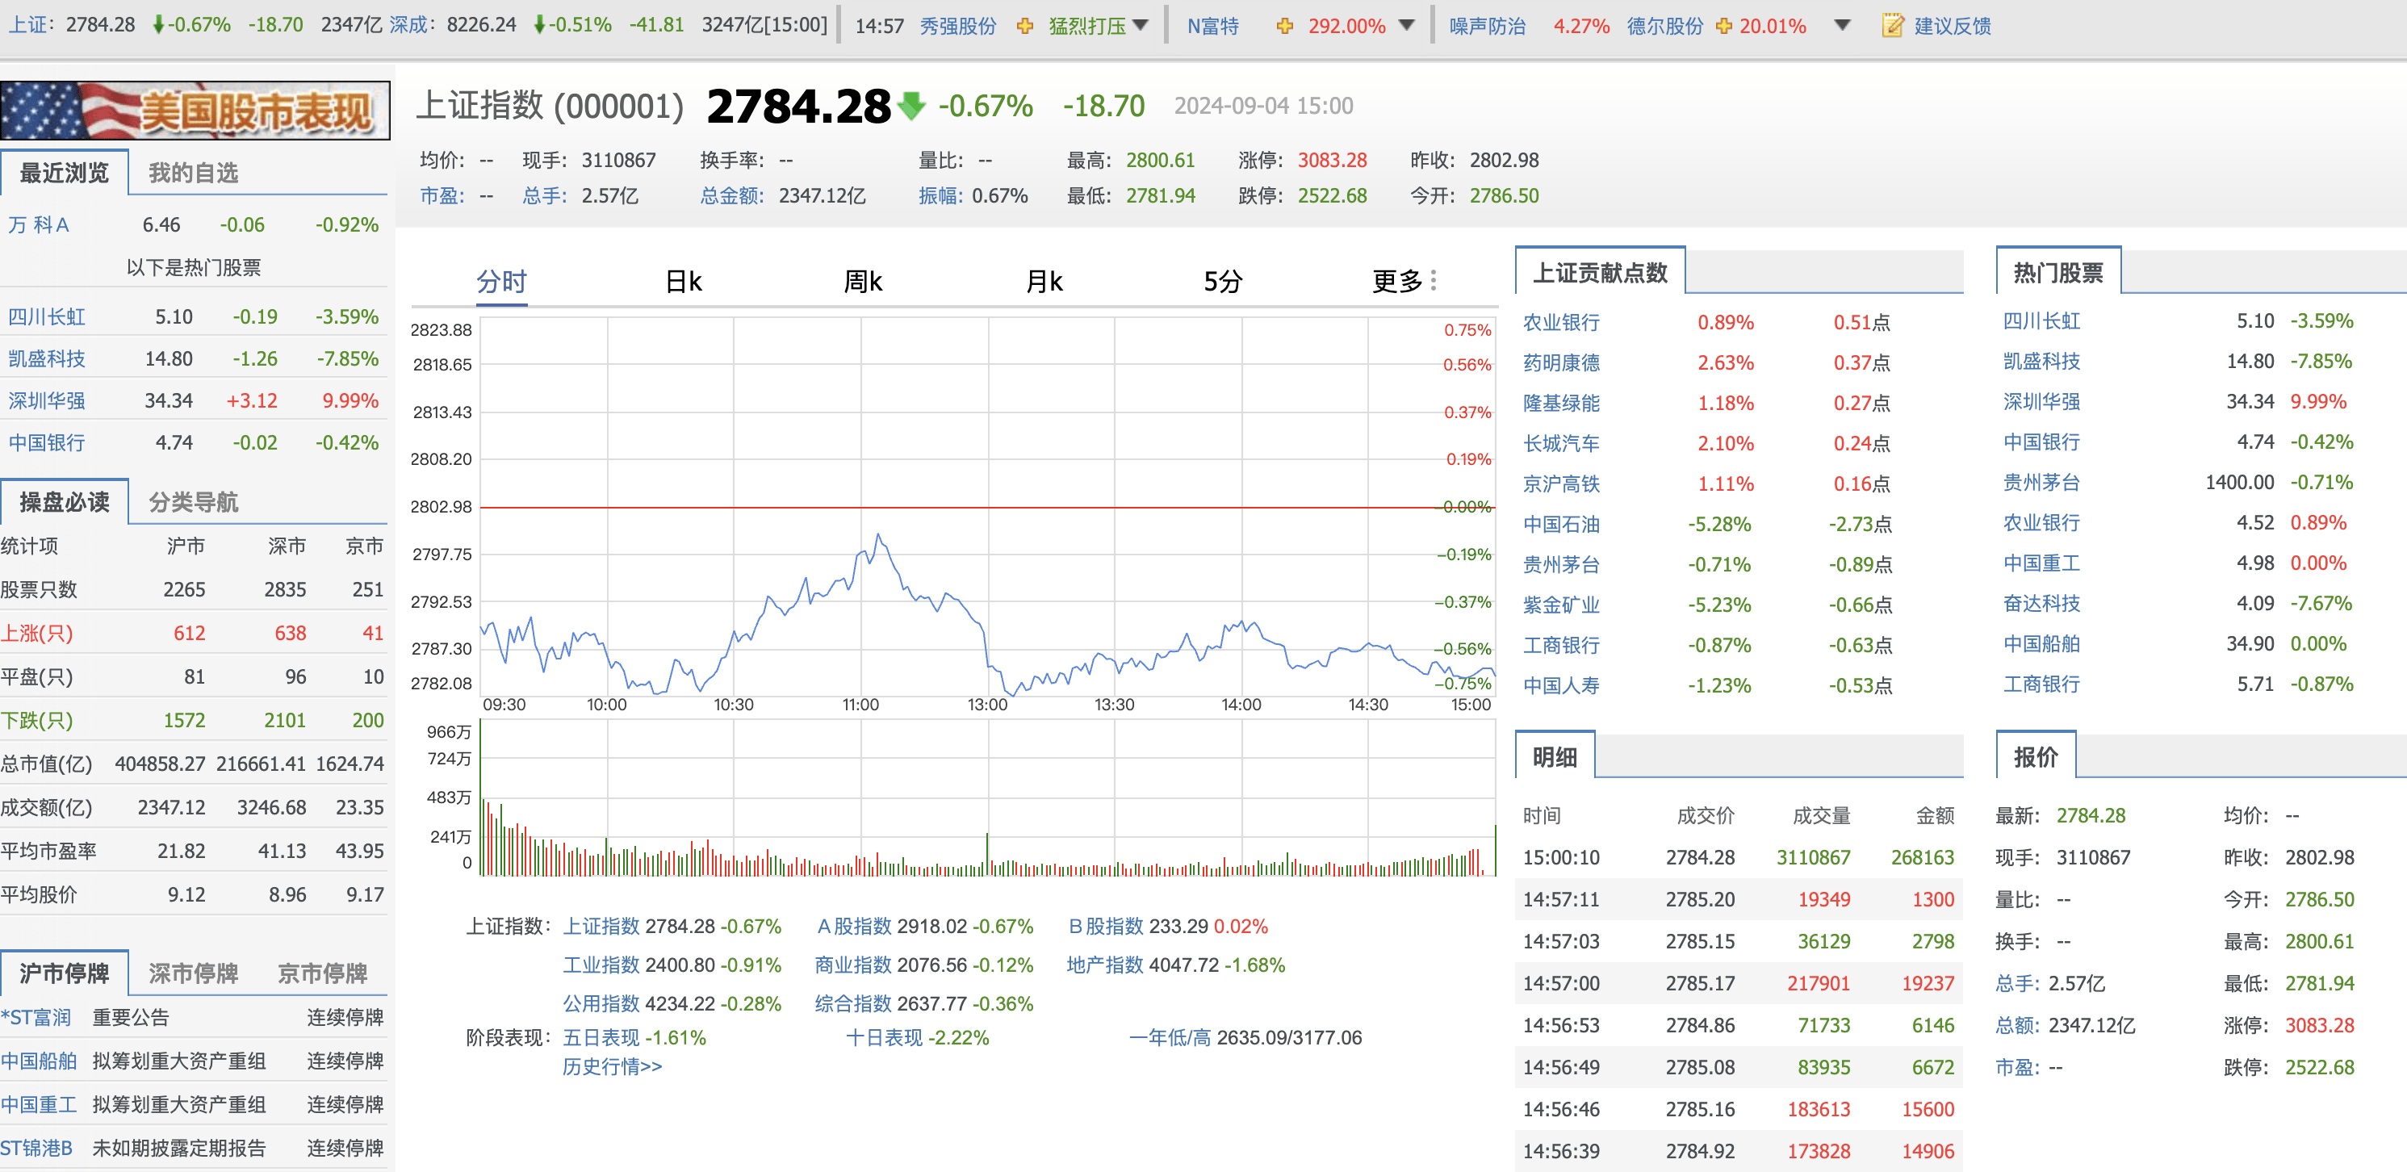Expand the dropdown arrow after 292.00%
Screen dimensions: 2407x1172
(x=1406, y=25)
